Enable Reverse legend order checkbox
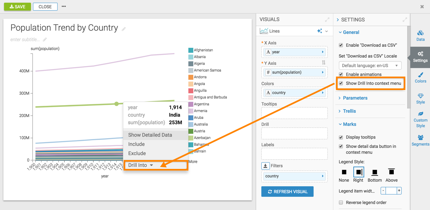 pos(341,202)
